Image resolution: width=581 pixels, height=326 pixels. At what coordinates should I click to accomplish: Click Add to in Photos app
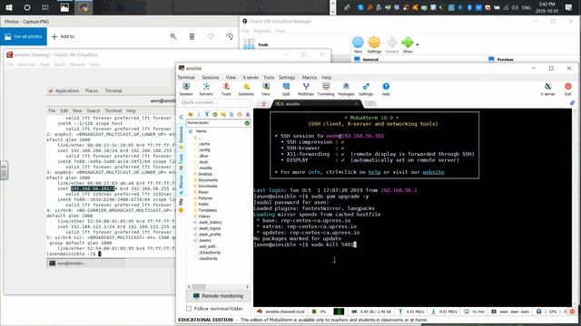tap(63, 36)
